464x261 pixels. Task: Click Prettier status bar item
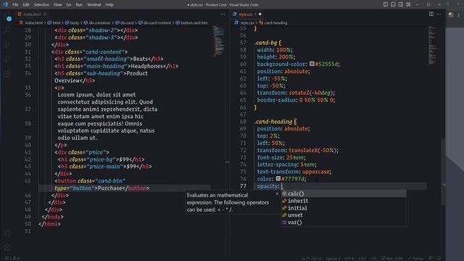tap(415, 258)
